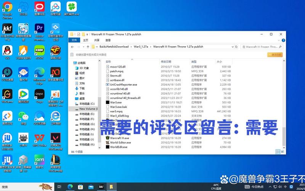
Task: Select war3.mpq file row
Action: 168,111
